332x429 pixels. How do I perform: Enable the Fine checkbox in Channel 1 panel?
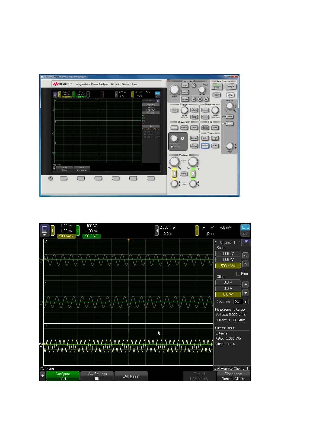coord(238,274)
